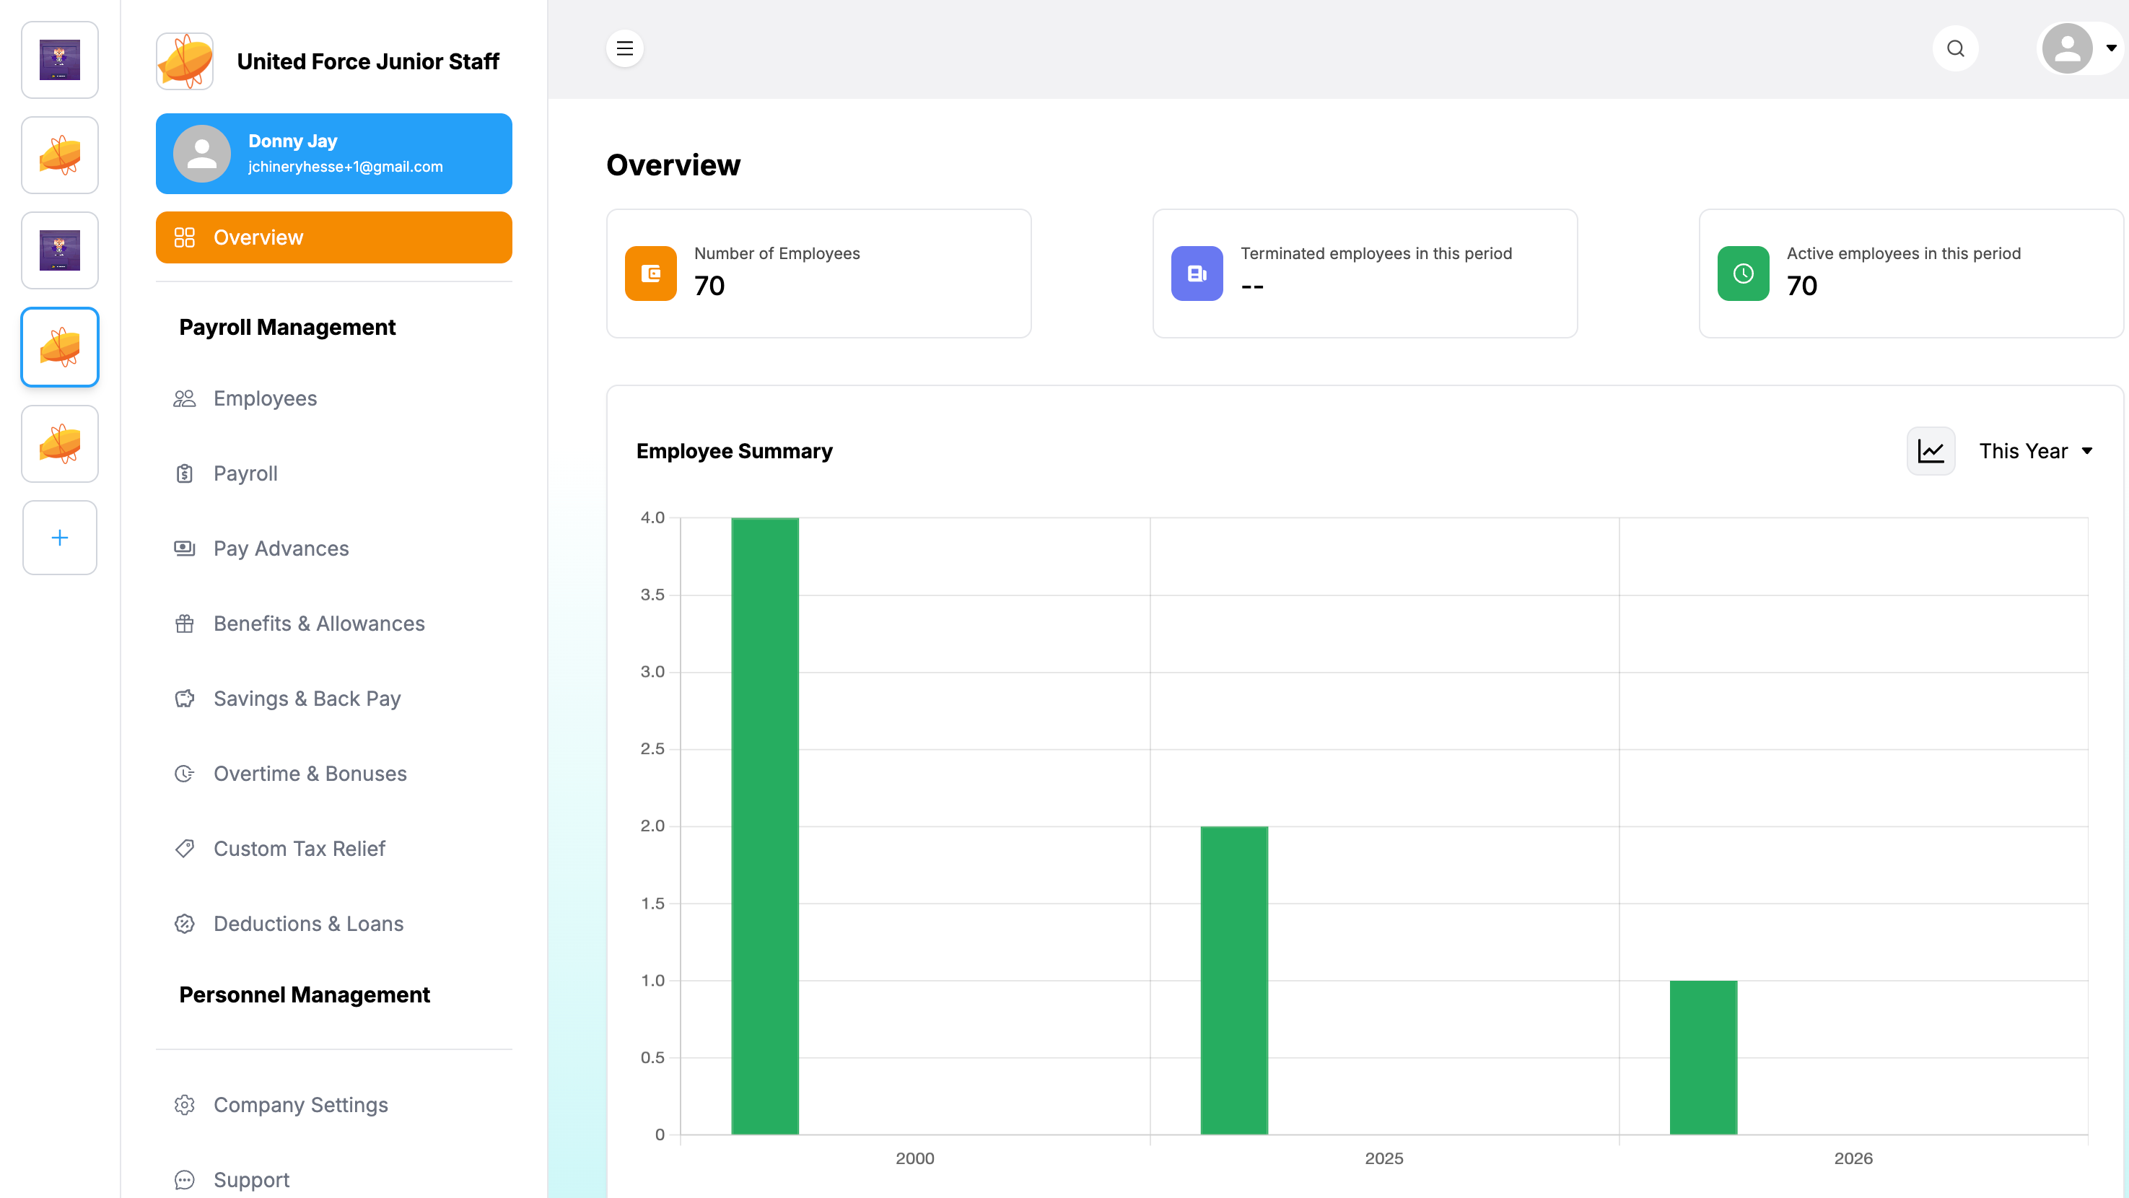Click the 2026 bar in the chart
2129x1198 pixels.
(1703, 1057)
